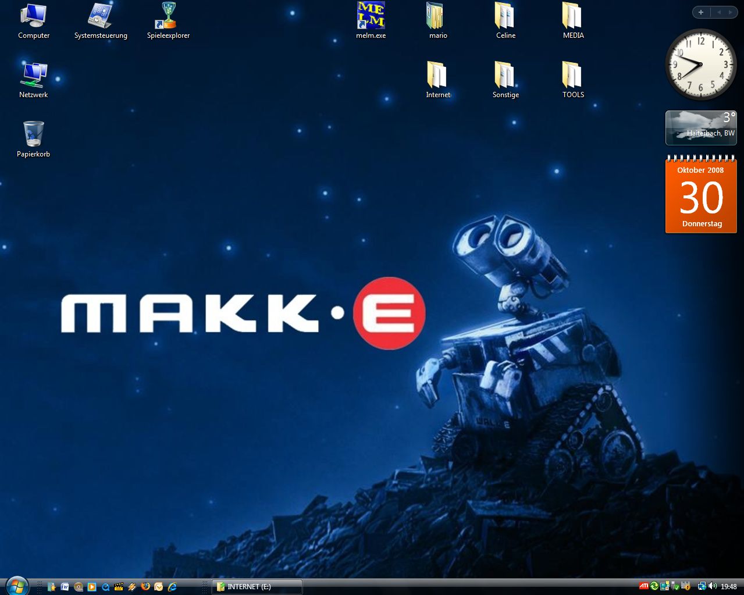
Task: Open the Papierkorb recycle bin icon
Action: click(x=33, y=134)
